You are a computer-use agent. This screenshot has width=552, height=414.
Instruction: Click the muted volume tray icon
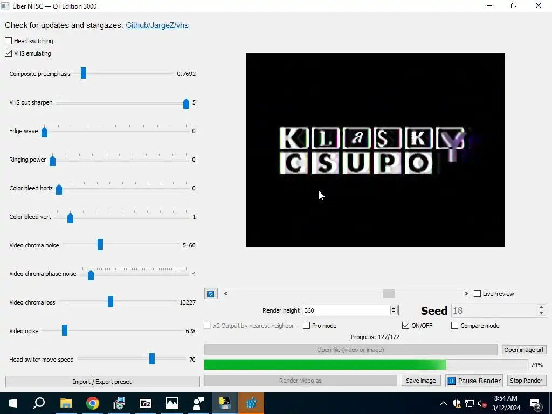click(x=482, y=403)
